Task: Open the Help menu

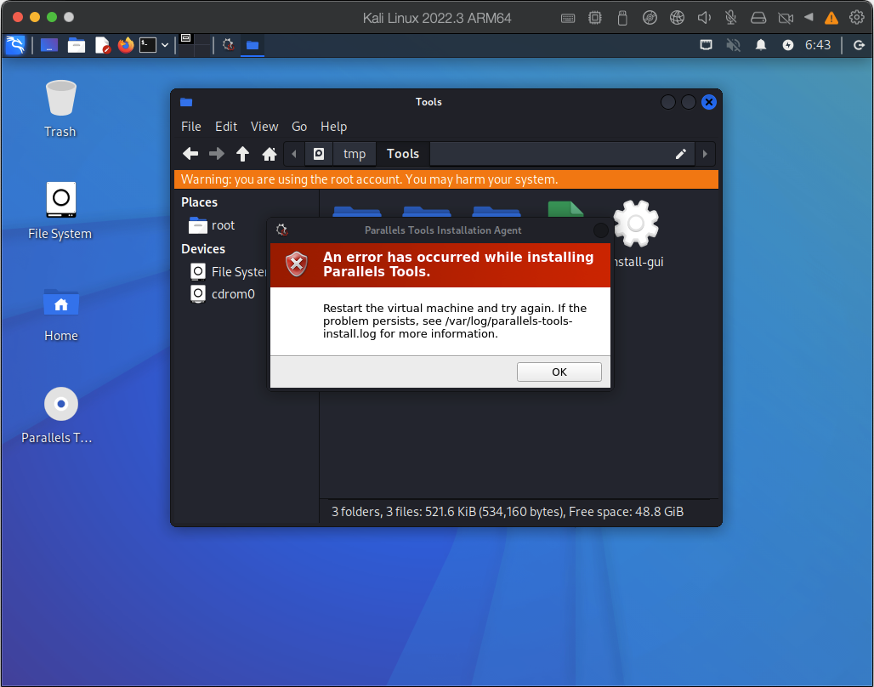Action: 334,127
